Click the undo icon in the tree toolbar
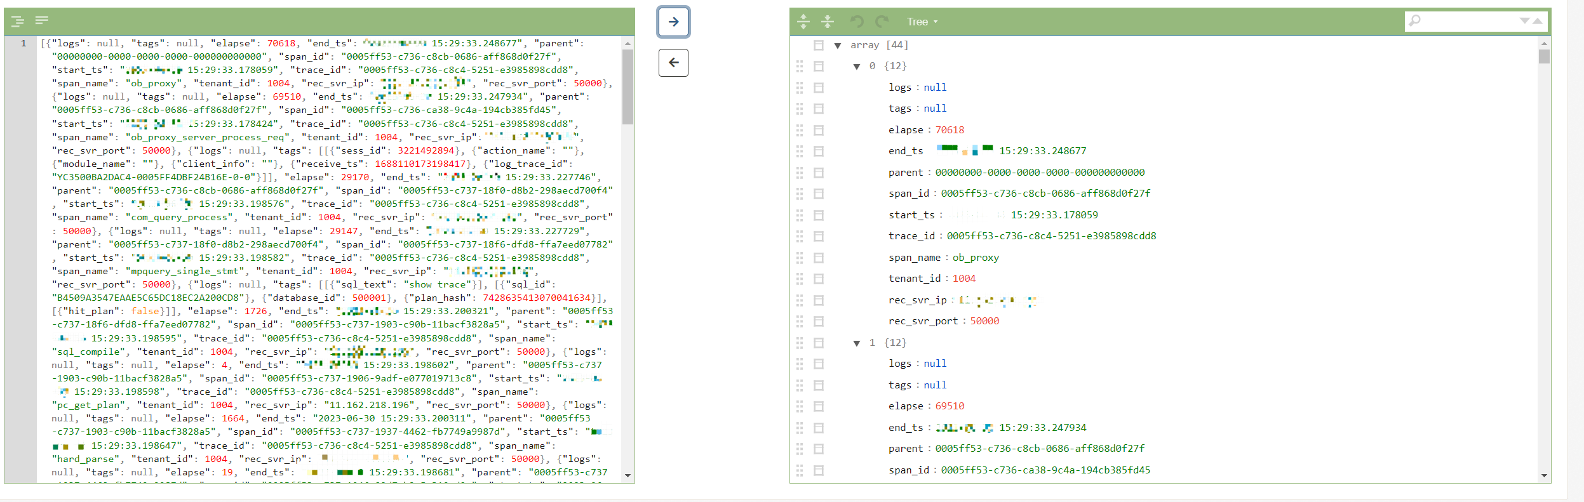 [857, 22]
